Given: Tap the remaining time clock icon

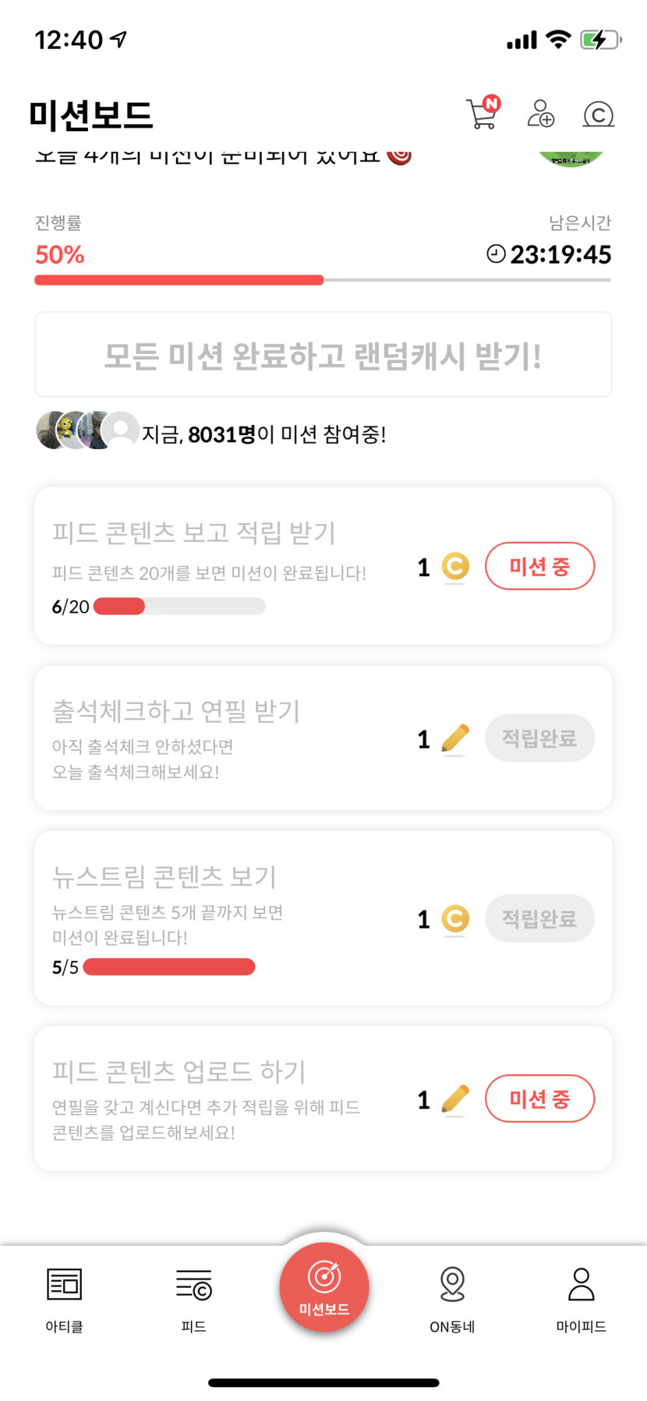Looking at the screenshot, I should (496, 254).
